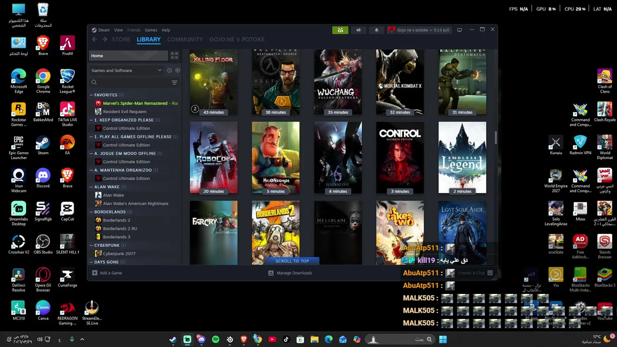The height and width of the screenshot is (347, 617).
Task: Open the Games menu in Steam
Action: click(x=151, y=30)
